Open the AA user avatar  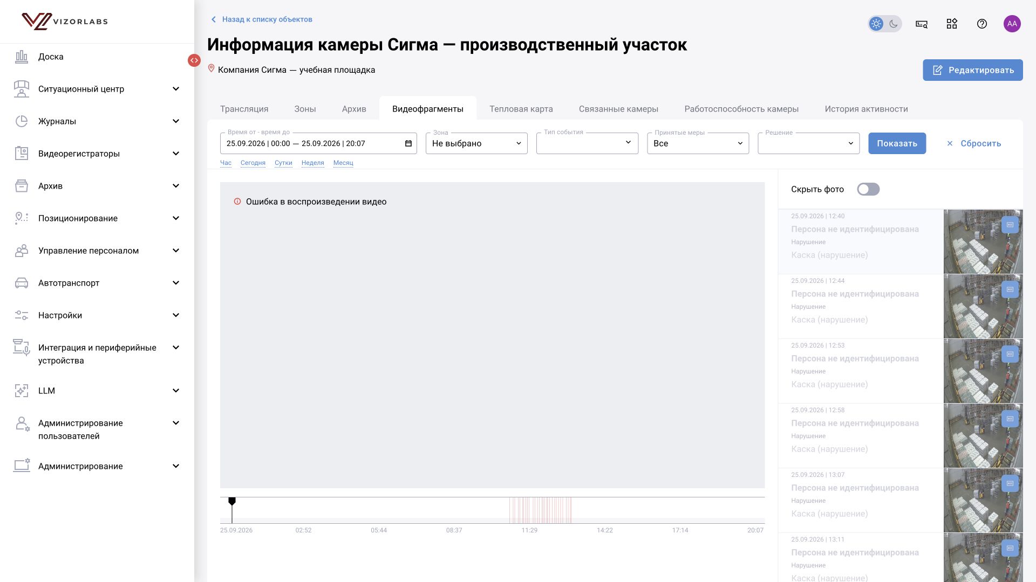[x=1012, y=24]
